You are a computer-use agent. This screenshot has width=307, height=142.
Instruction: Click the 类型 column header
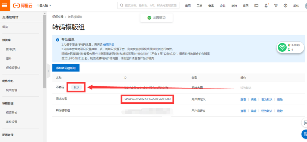(194, 78)
